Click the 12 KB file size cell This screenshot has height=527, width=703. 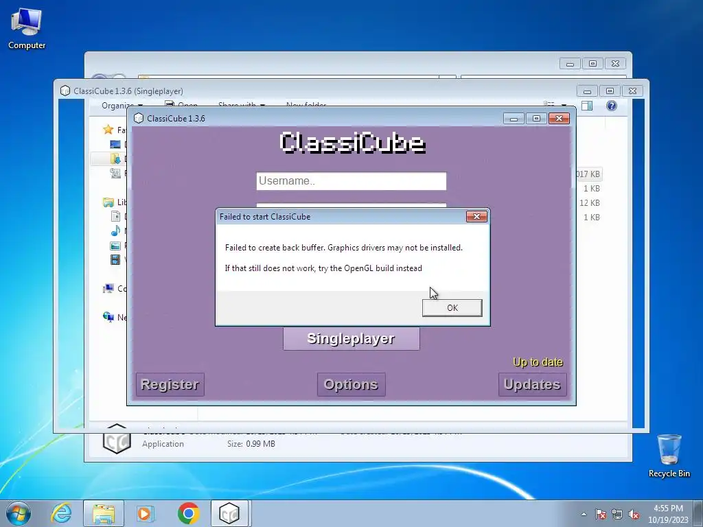[589, 203]
